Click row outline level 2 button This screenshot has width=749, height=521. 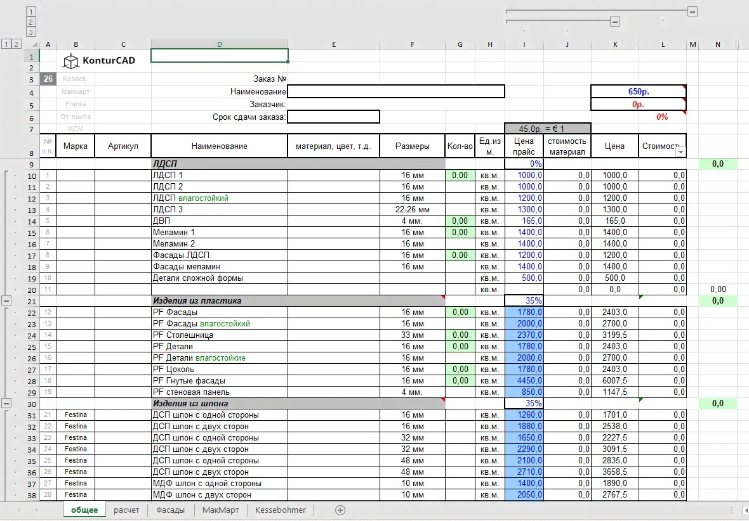click(17, 44)
